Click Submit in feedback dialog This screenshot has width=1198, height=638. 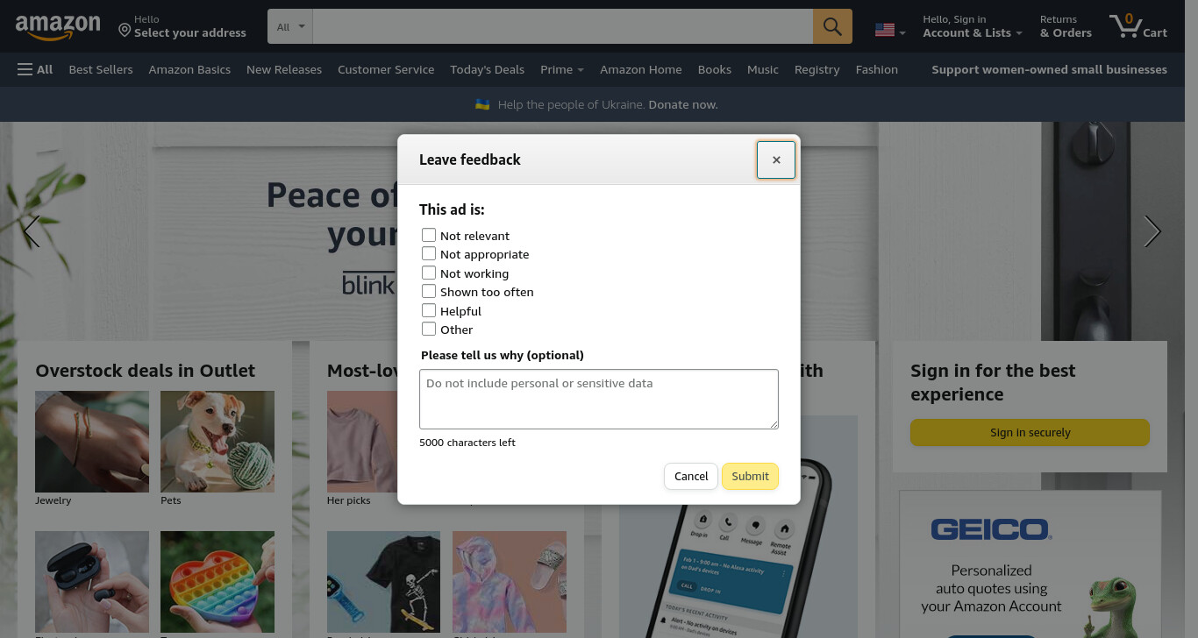click(x=750, y=476)
